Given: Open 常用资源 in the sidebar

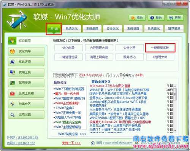Looking at the screenshot, I should point(26,83).
